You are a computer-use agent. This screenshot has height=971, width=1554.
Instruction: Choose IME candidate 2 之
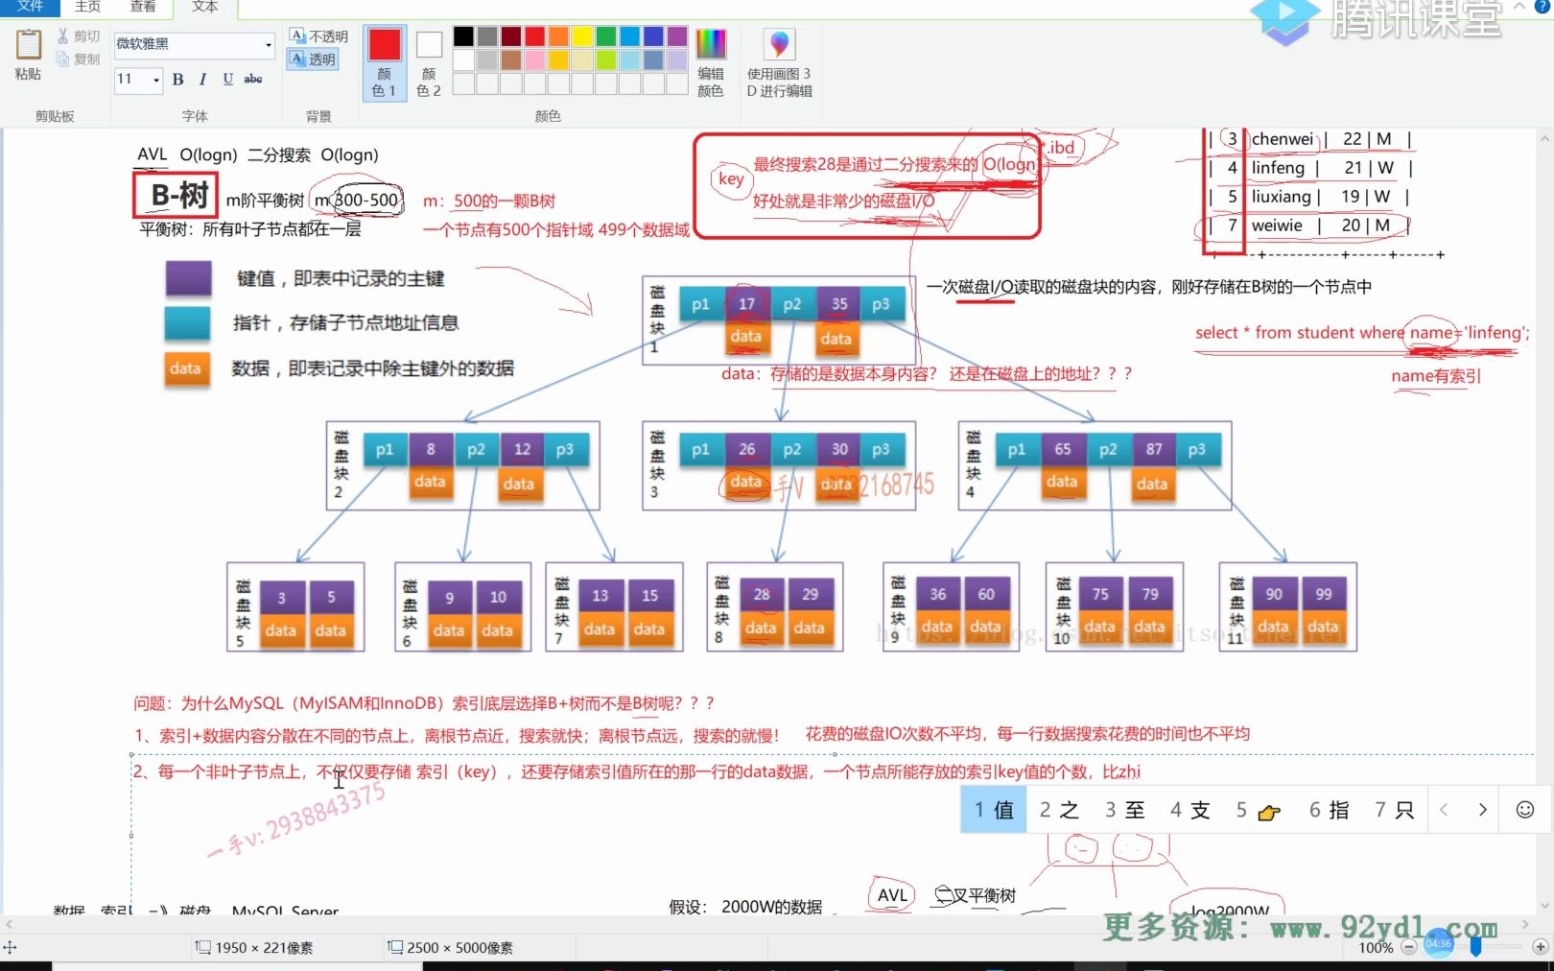click(1059, 810)
